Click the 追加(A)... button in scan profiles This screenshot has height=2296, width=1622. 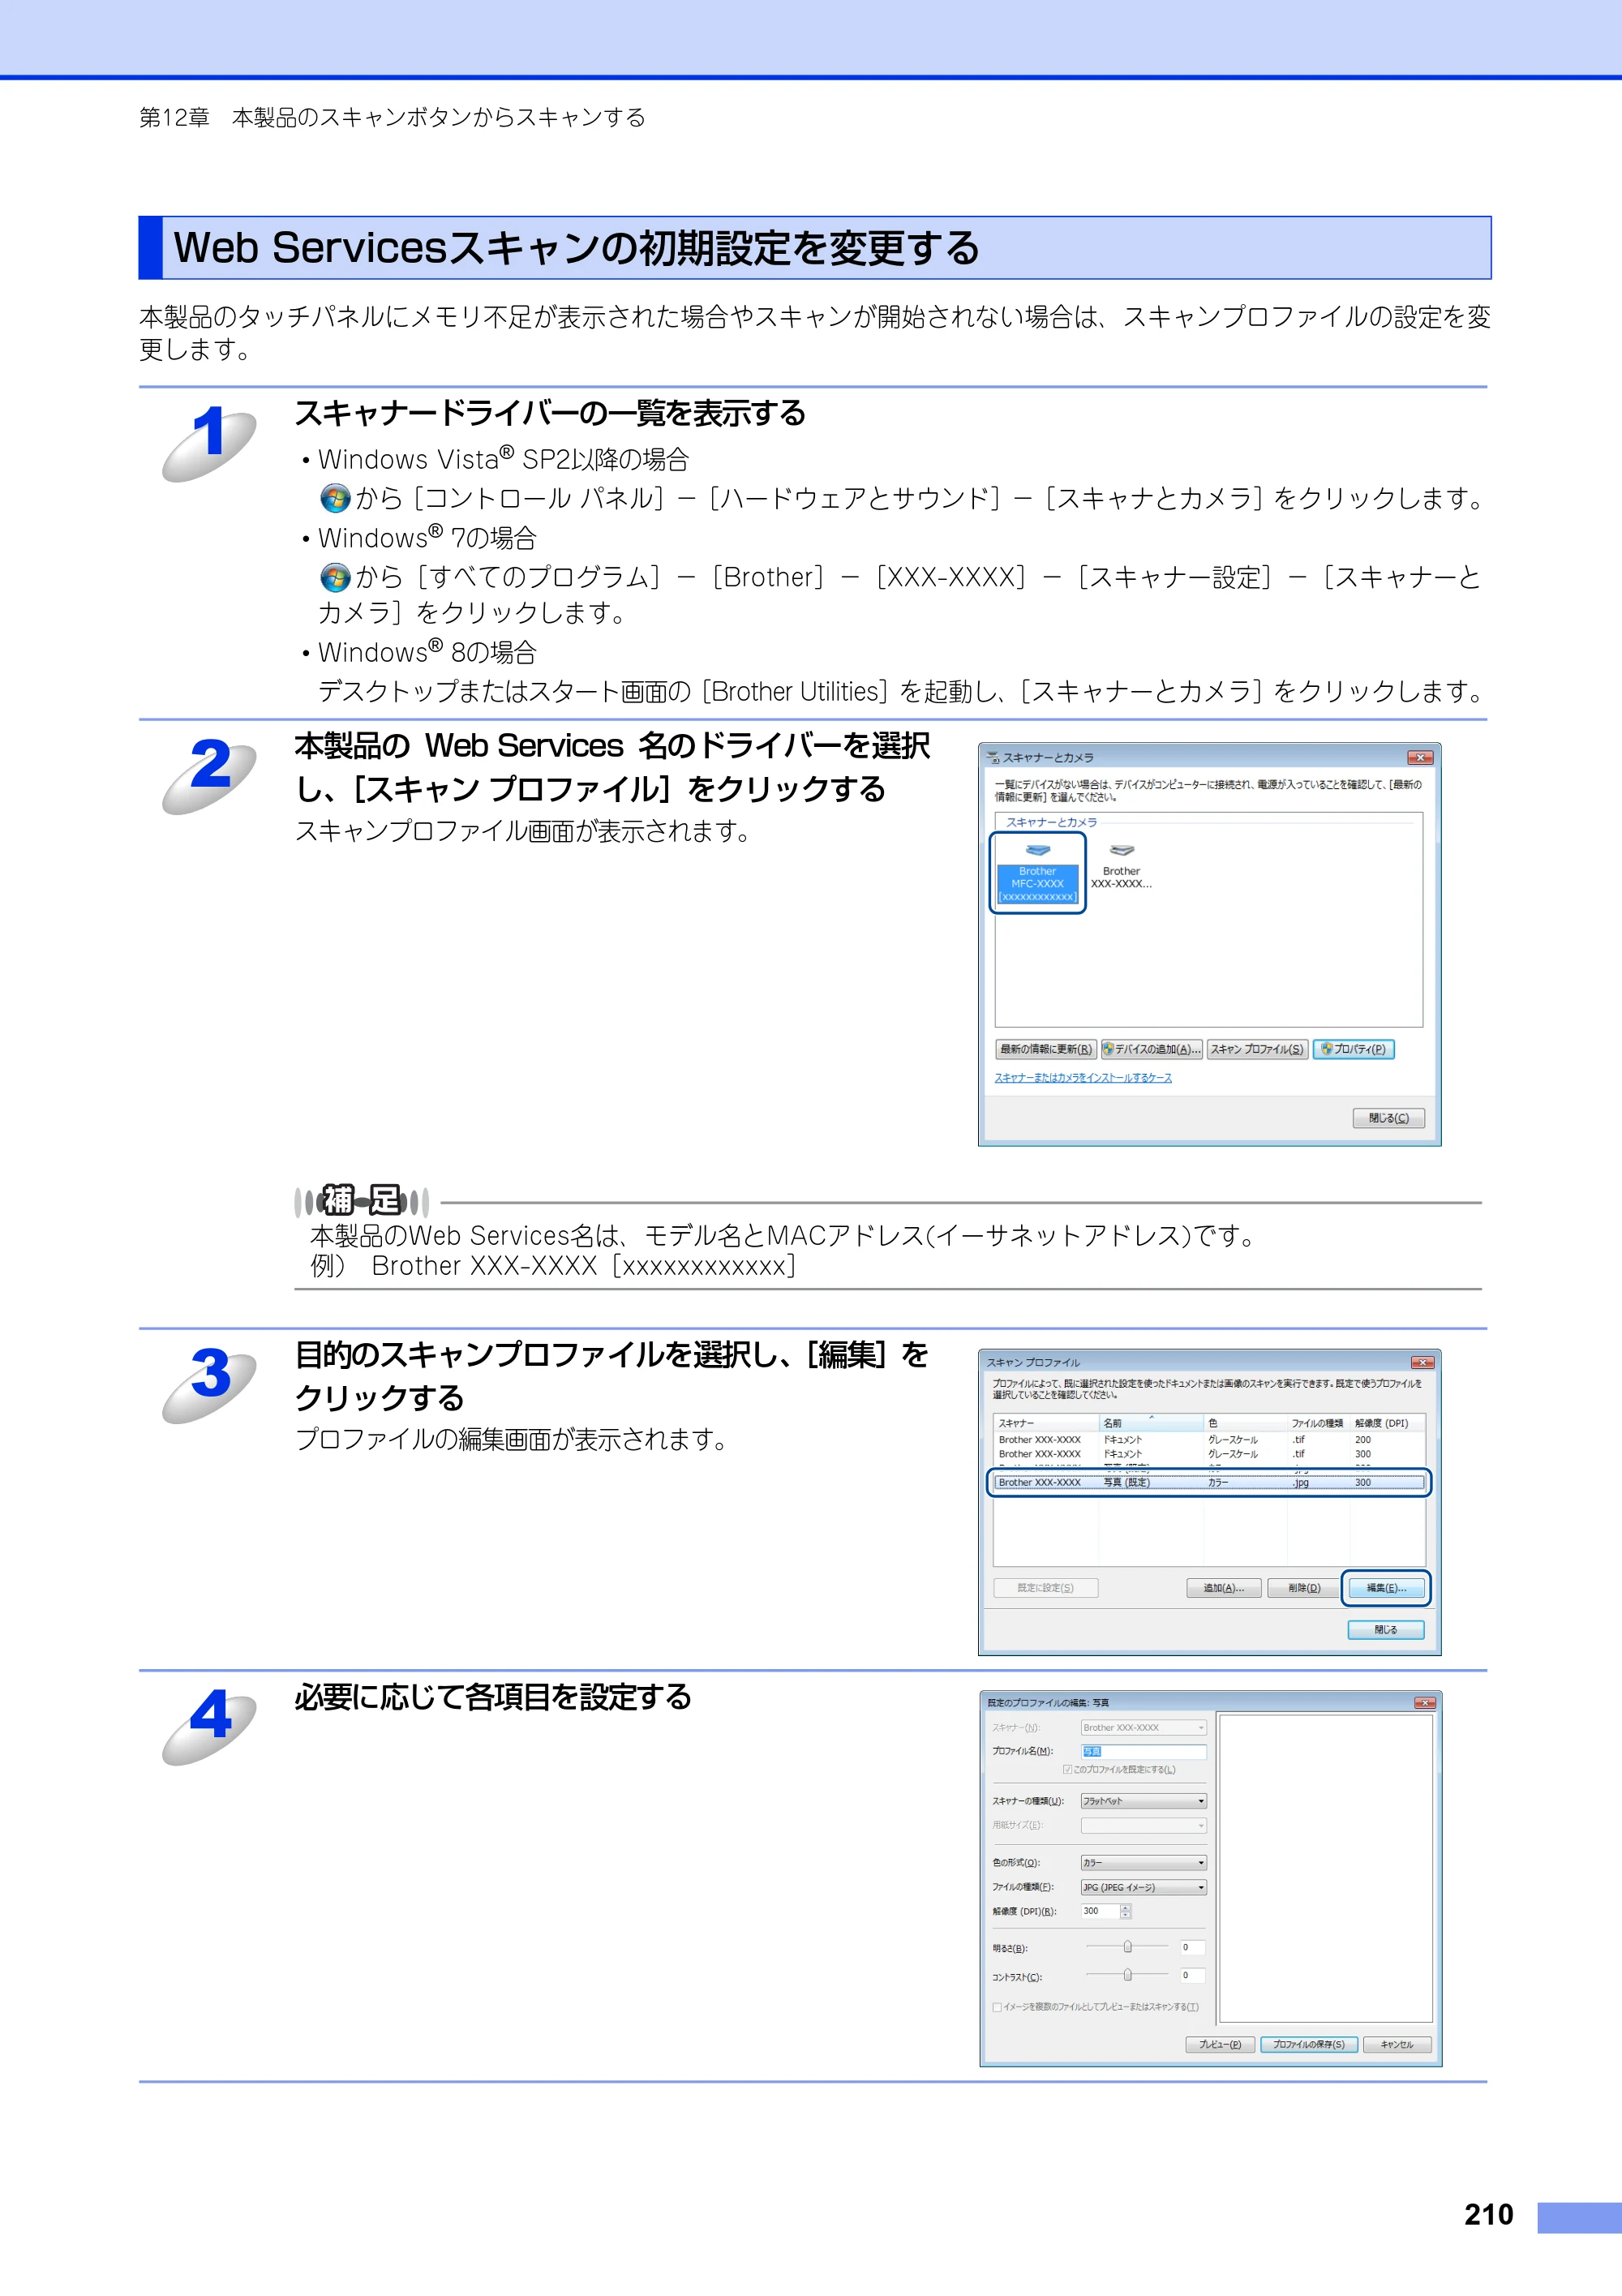click(x=1223, y=1588)
